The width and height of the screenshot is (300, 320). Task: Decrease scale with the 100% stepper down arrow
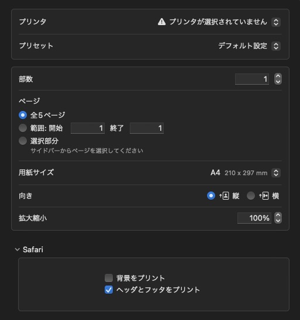click(x=278, y=221)
